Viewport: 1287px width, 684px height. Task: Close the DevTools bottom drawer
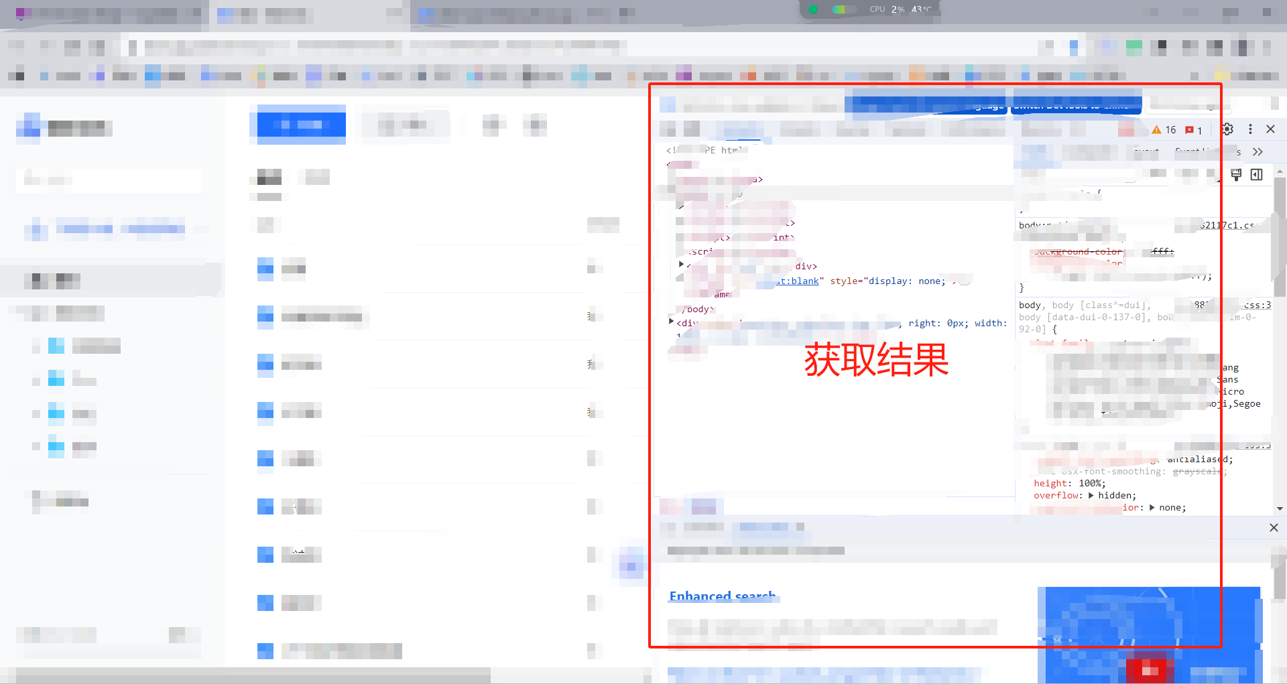pos(1274,528)
